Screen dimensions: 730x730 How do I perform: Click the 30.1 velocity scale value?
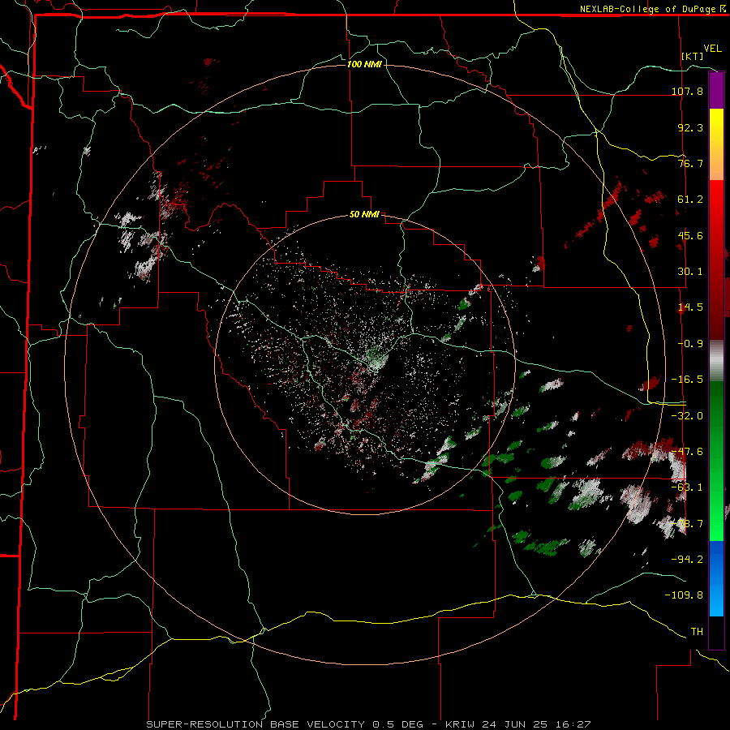pyautogui.click(x=690, y=272)
